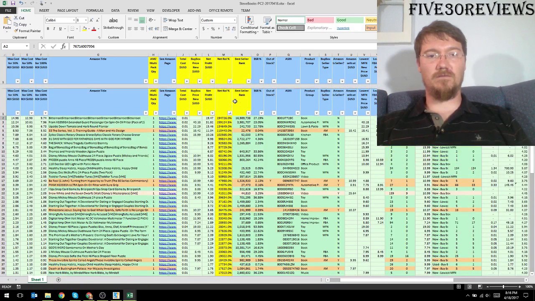Toggle middle vertical alignment
This screenshot has width=535, height=301.
click(136, 20)
